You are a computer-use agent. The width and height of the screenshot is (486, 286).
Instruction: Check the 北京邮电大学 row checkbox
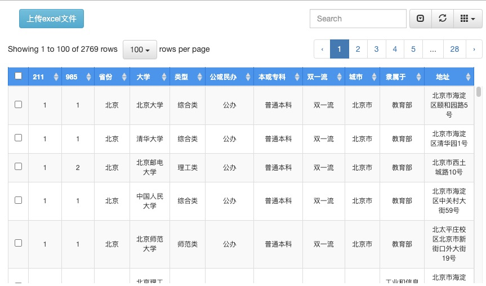click(x=18, y=167)
